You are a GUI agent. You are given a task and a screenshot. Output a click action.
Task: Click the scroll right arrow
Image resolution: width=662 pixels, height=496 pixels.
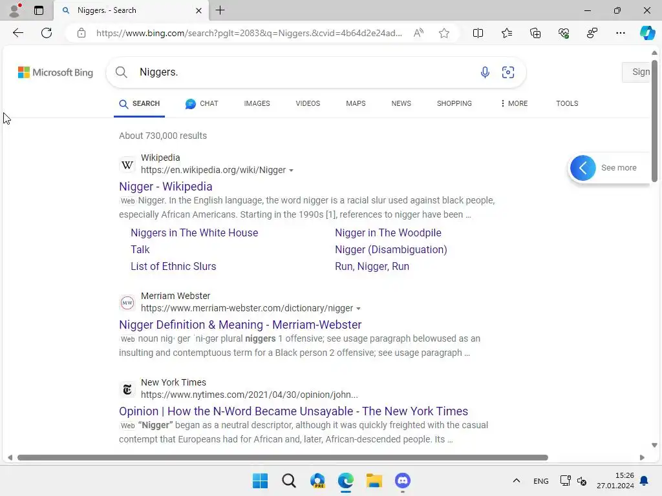[x=642, y=458]
